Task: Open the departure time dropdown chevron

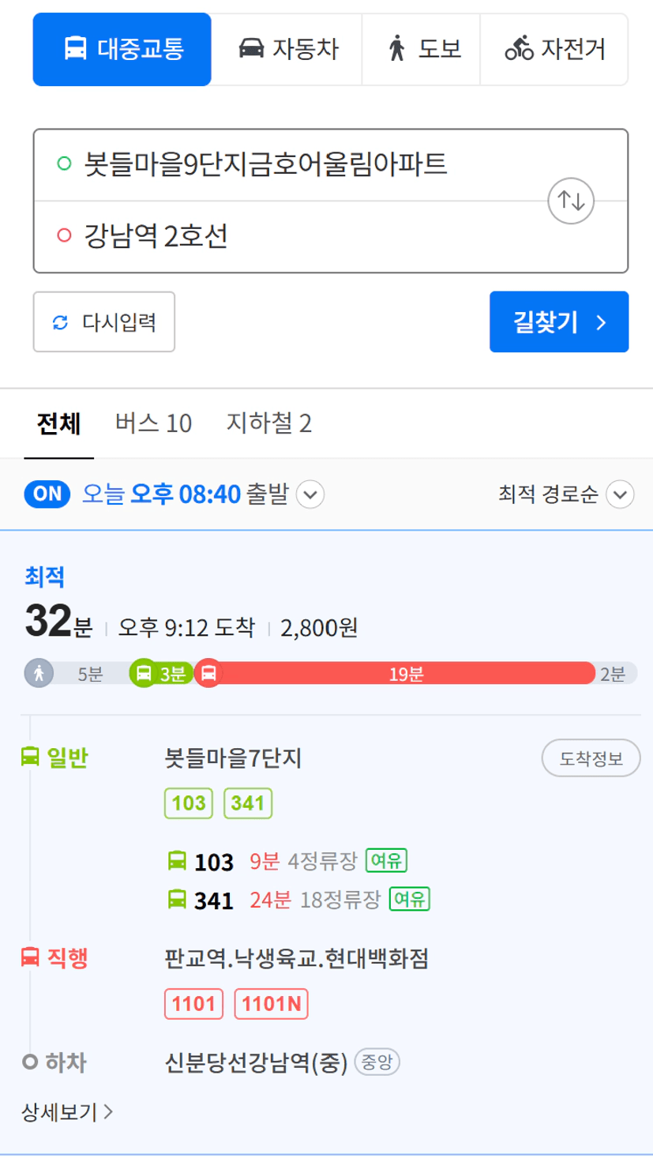Action: tap(310, 495)
